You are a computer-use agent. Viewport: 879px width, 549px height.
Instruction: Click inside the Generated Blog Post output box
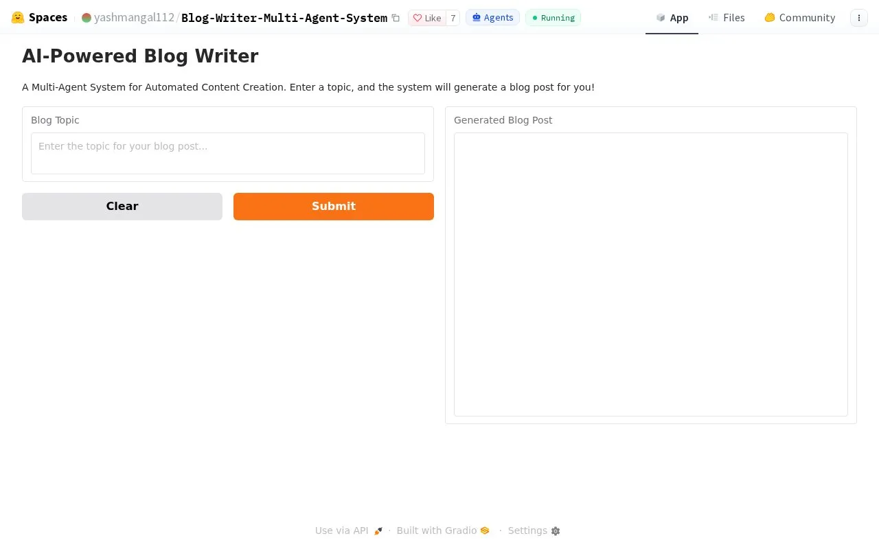point(651,274)
